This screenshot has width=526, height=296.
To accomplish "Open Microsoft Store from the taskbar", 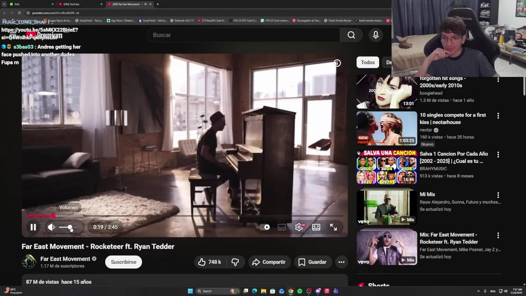I will pos(272,291).
